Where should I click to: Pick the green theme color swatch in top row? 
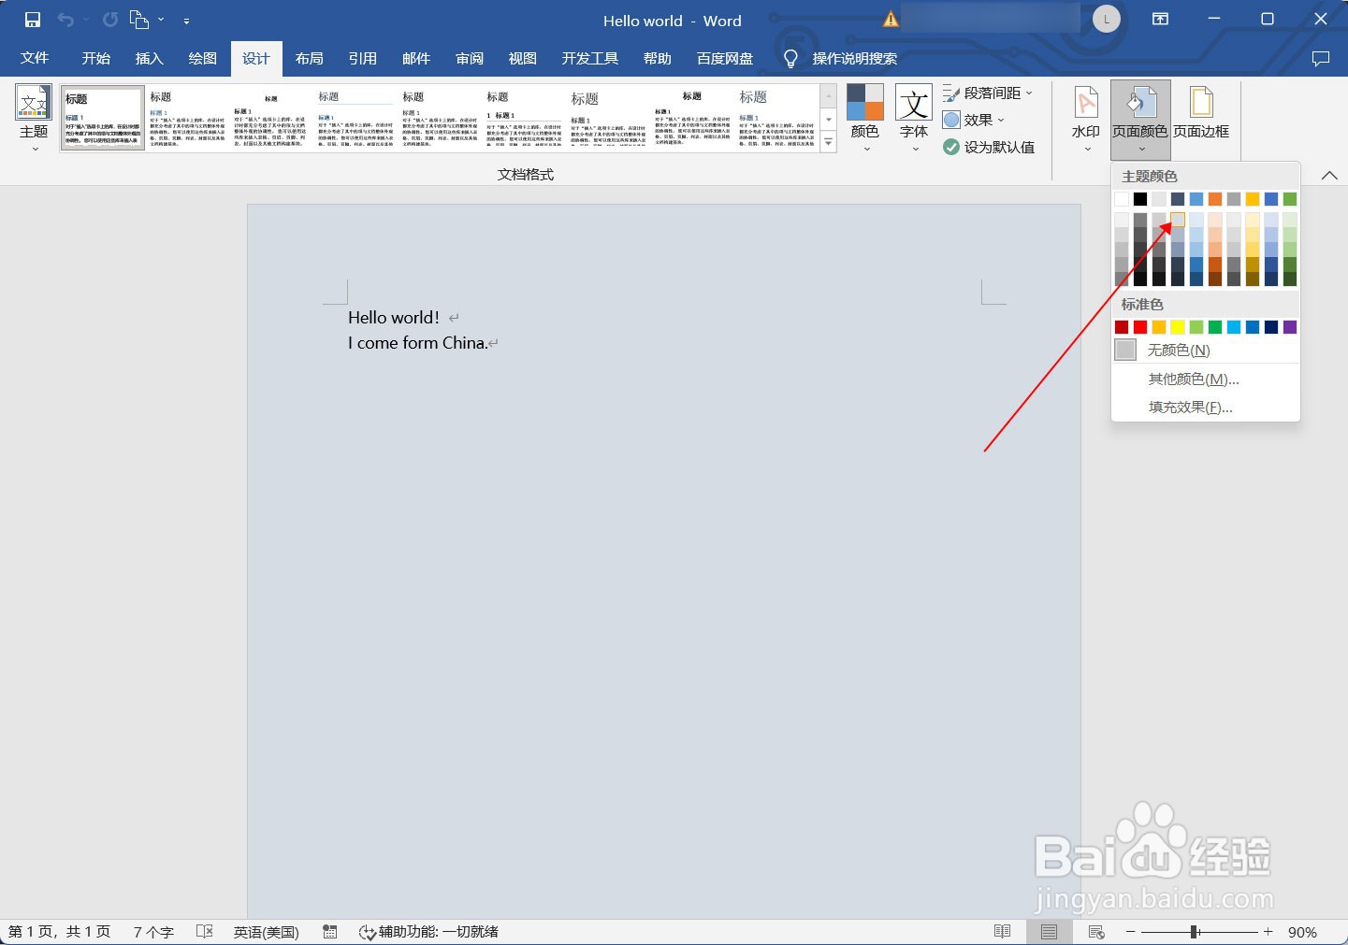point(1290,199)
